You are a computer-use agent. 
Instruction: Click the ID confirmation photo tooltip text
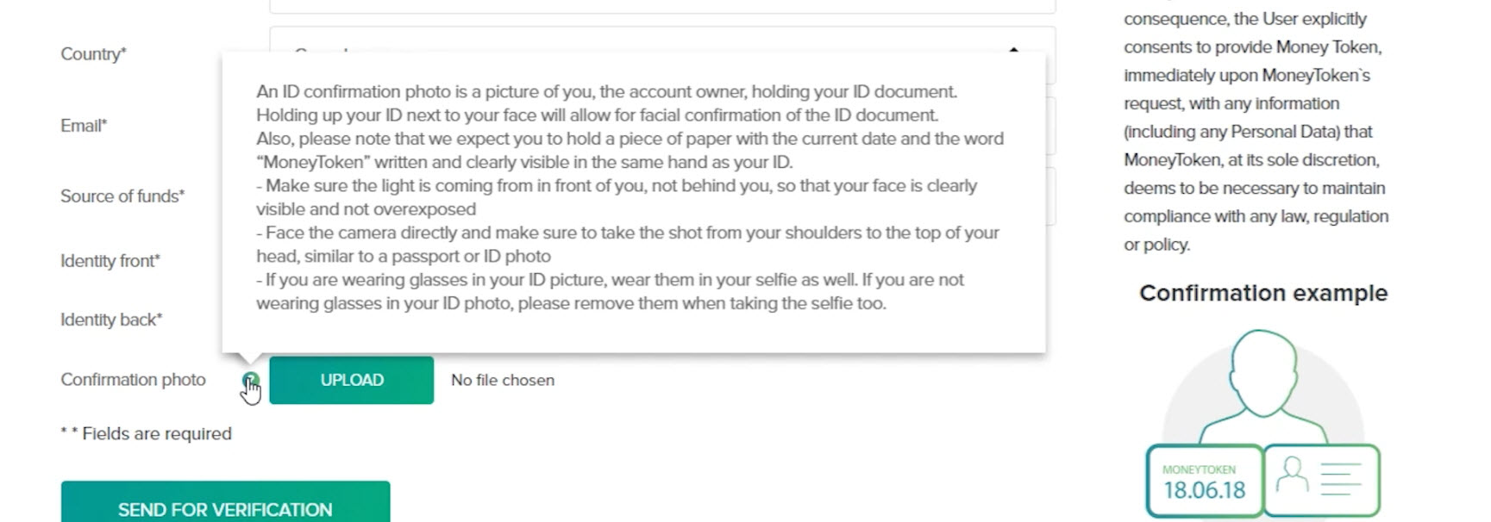630,197
